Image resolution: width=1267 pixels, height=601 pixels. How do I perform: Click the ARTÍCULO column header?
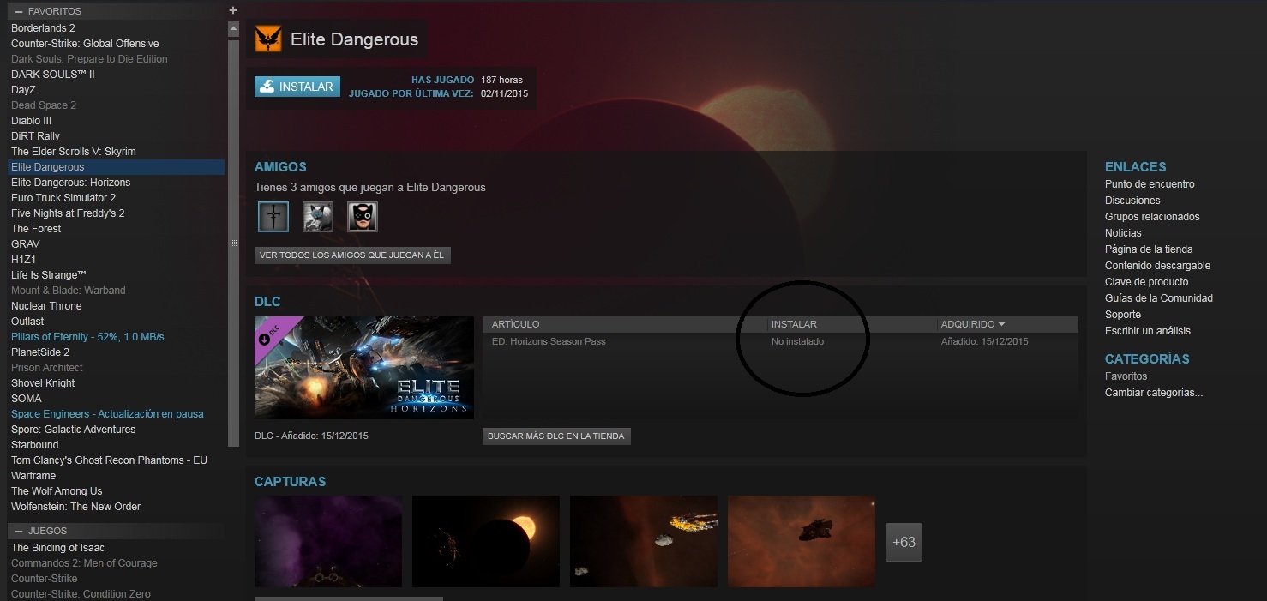(516, 324)
